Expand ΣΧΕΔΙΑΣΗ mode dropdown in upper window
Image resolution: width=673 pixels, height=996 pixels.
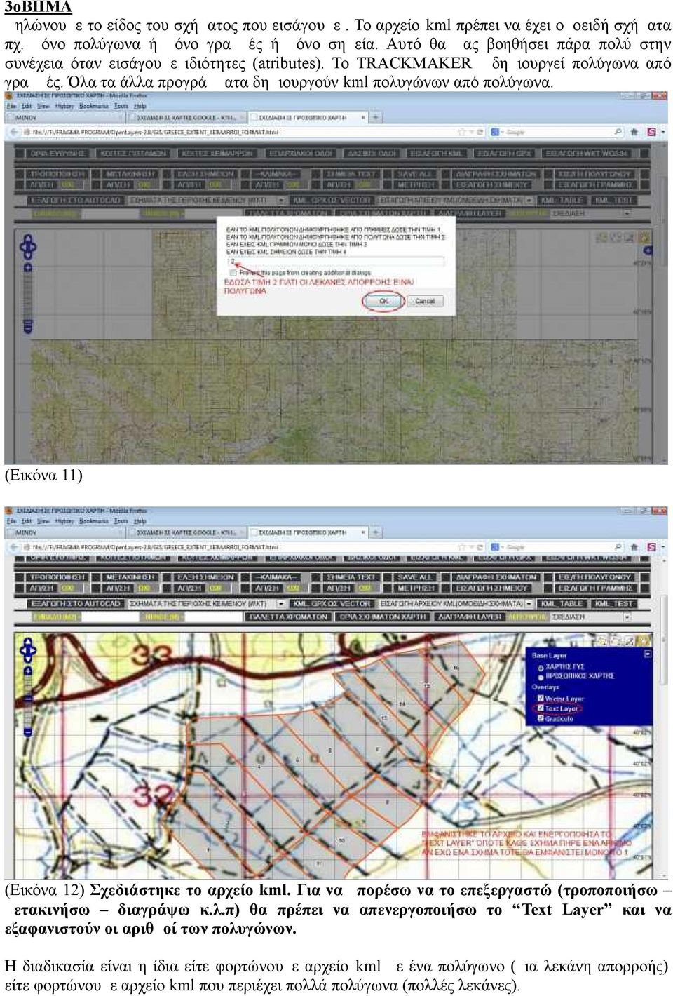pos(627,213)
